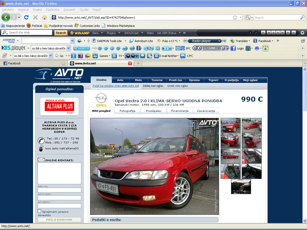This screenshot has width=307, height=230.
Task: Go back using the green back arrow
Action: (6, 17)
